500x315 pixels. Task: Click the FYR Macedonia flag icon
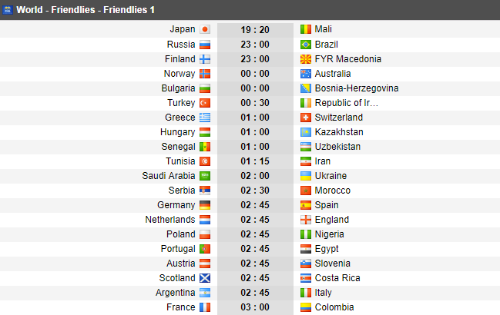pos(306,59)
